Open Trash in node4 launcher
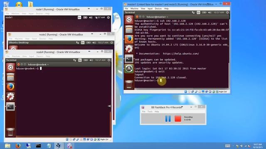Screen dimensions: 266x149 tap(10, 132)
